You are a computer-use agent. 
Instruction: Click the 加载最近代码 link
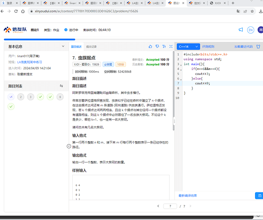click(243, 47)
